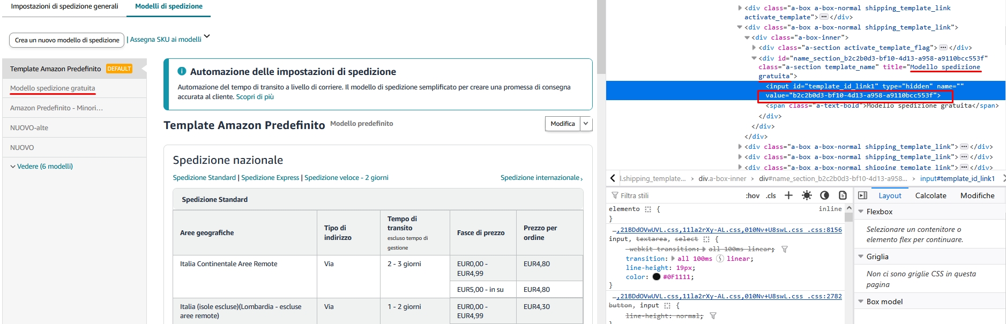The width and height of the screenshot is (1006, 324).
Task: Click the Filtra stili filter field
Action: [675, 195]
